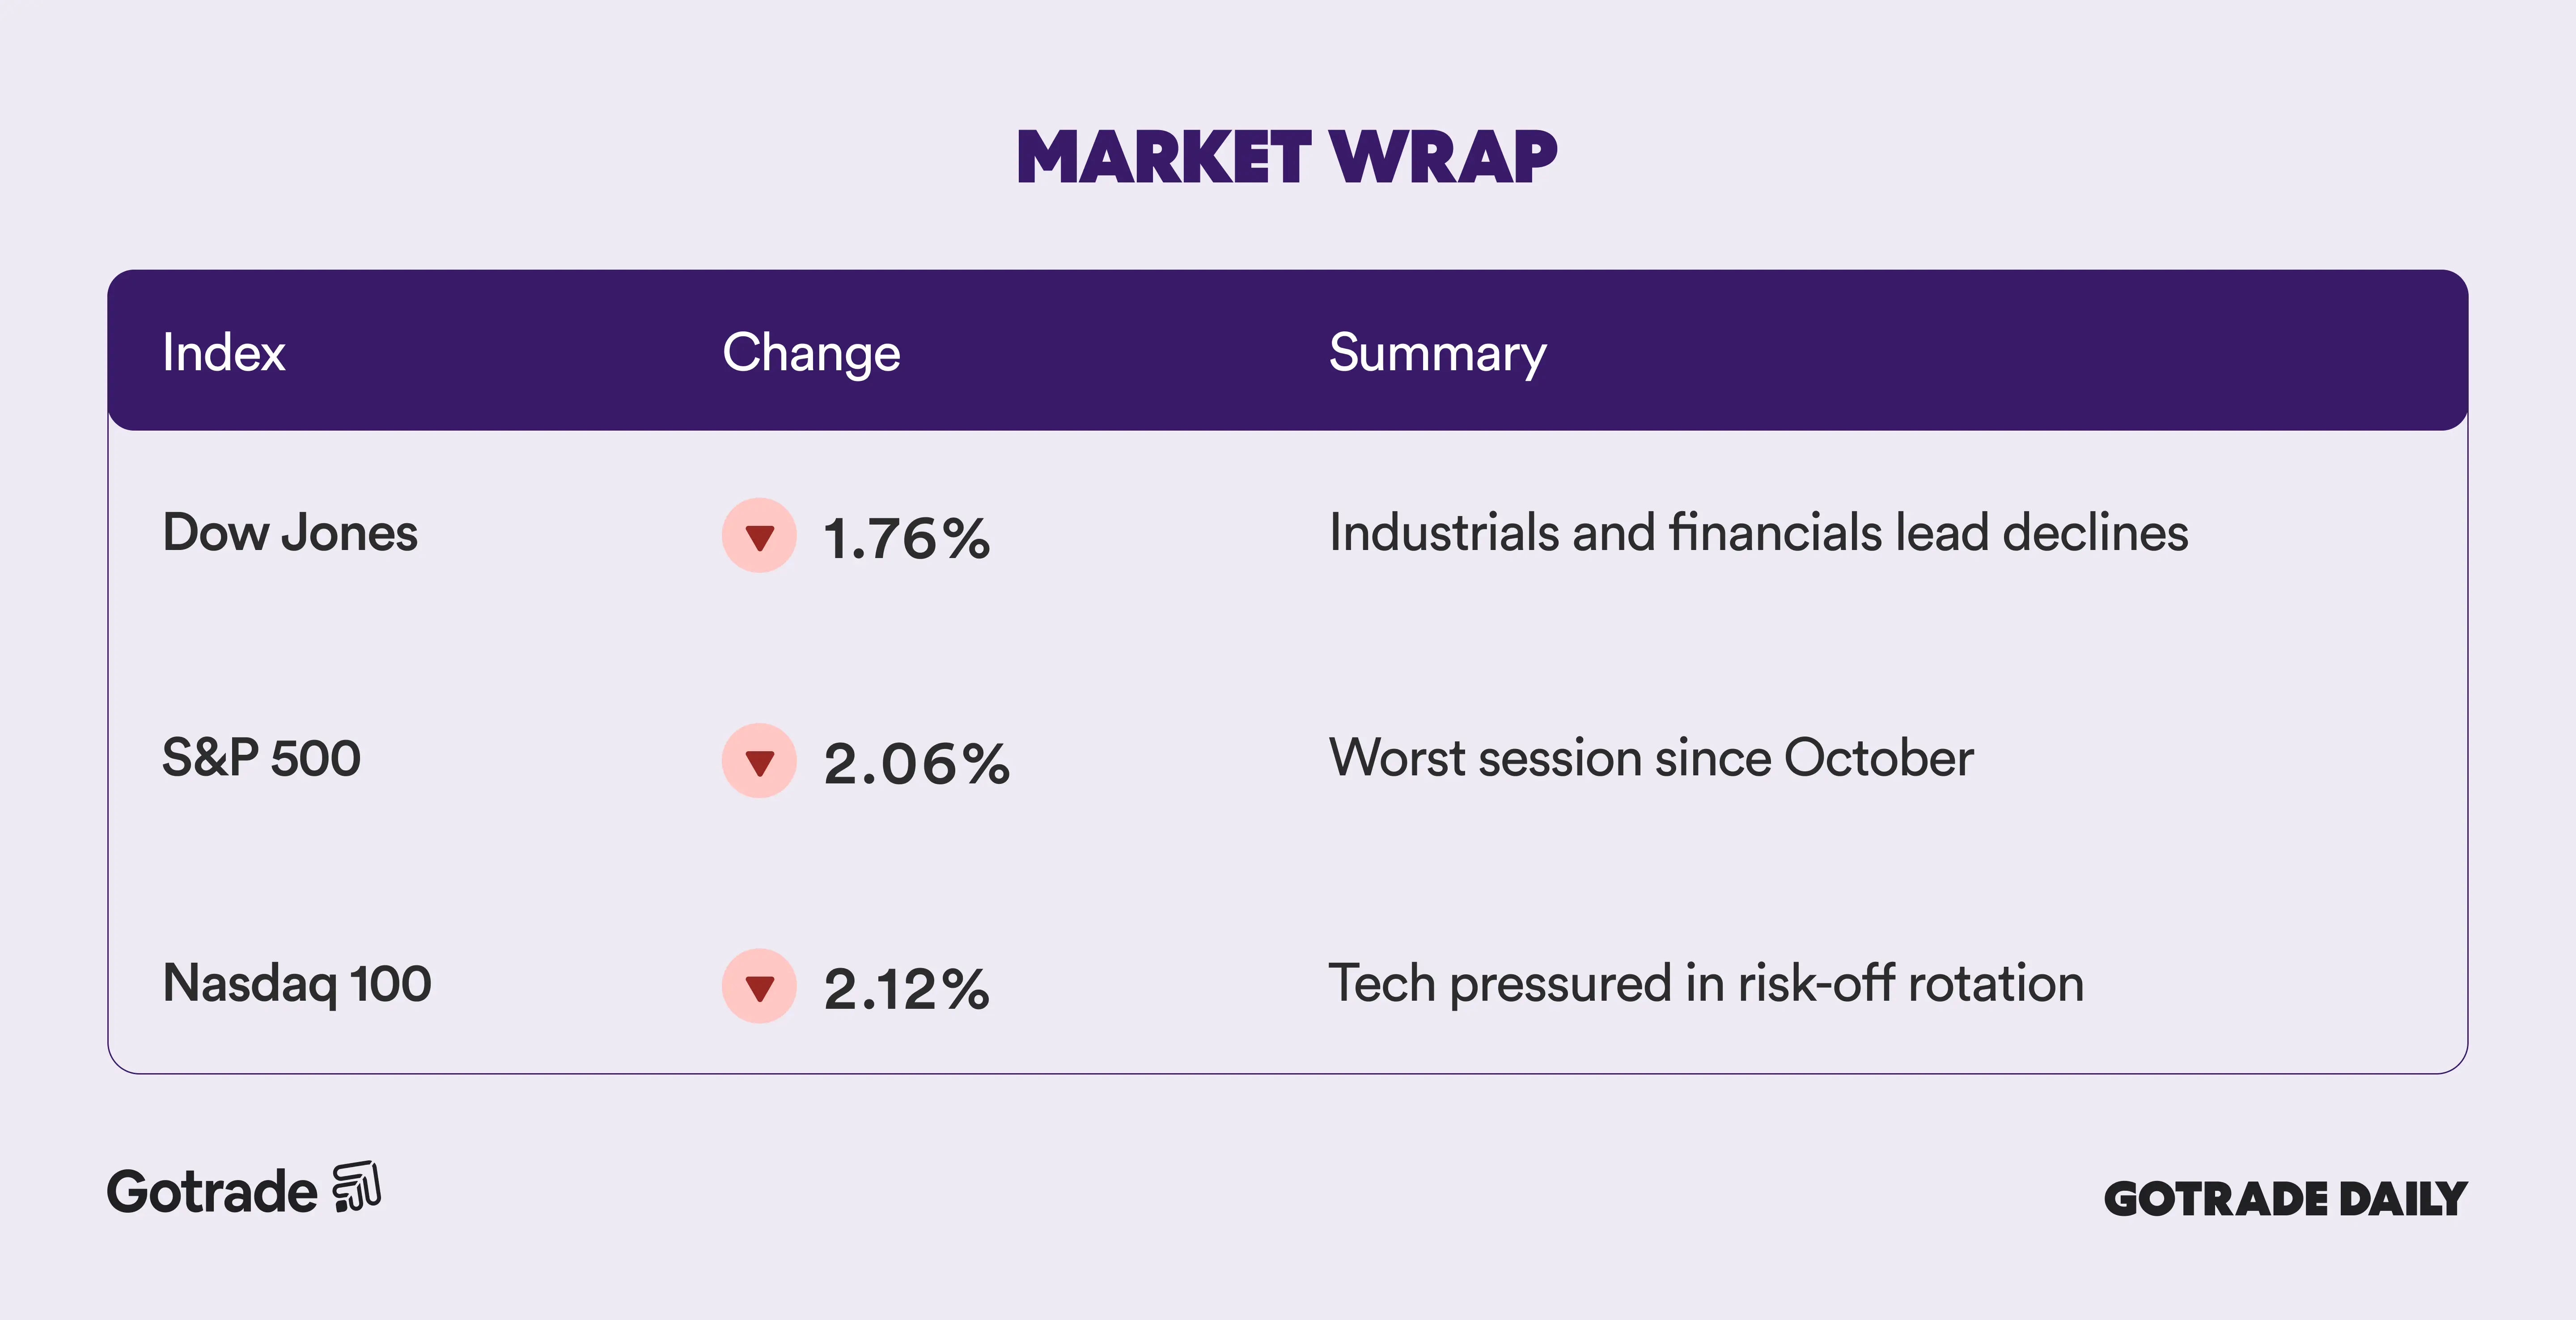The height and width of the screenshot is (1320, 2576).
Task: Choose the S&P 500 index name
Action: [261, 757]
